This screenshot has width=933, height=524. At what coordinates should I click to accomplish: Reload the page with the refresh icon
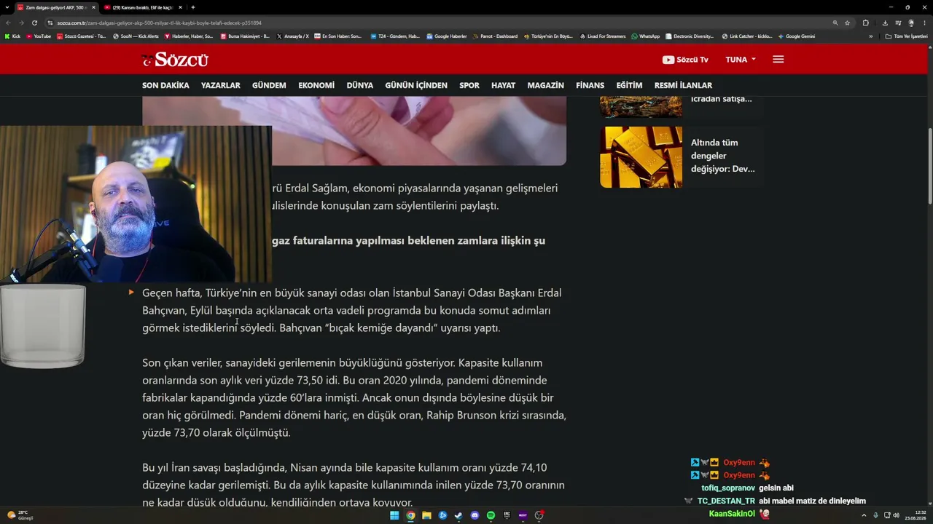[34, 23]
